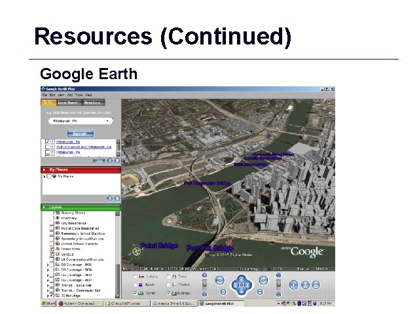419x314 pixels.
Task: Enable Secondary School Districts layer
Action: 52,239
